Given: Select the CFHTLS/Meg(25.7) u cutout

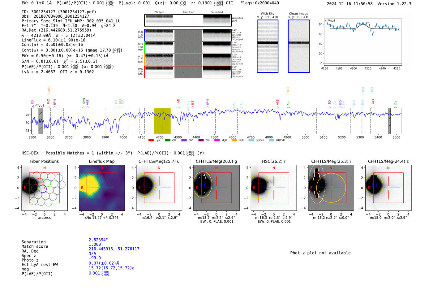Looking at the screenshot, I should click(159, 188).
